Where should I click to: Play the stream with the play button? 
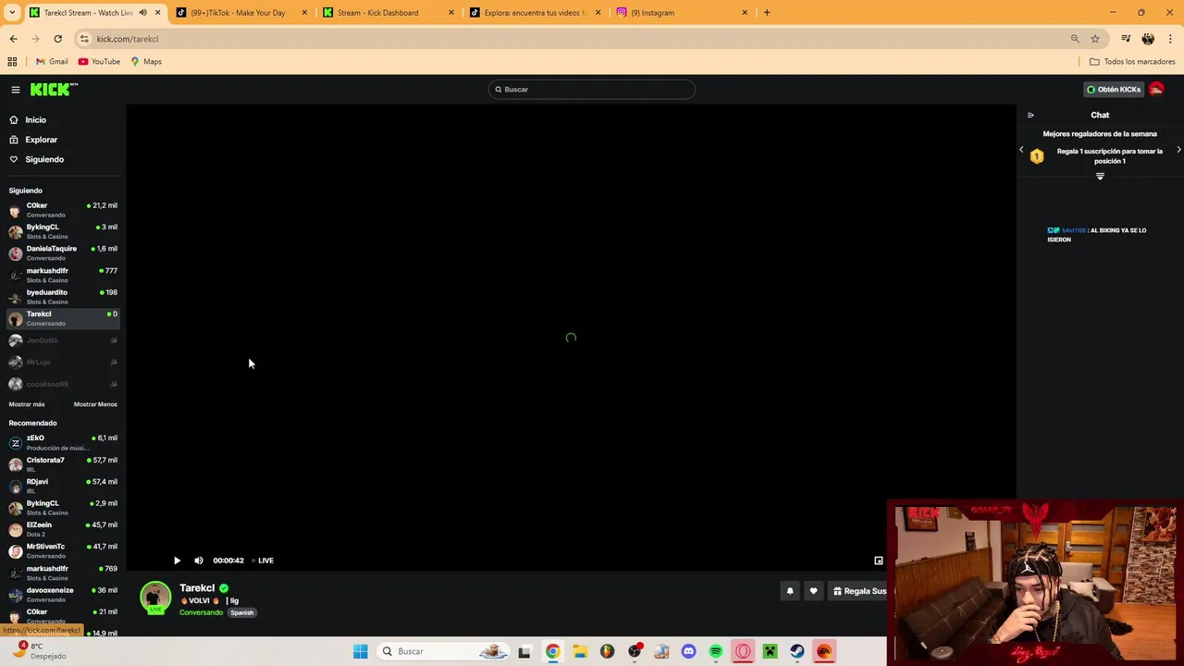coord(177,561)
